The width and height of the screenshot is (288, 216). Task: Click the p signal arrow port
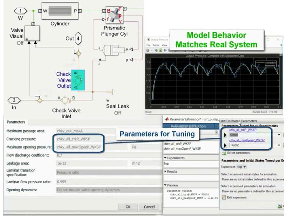click(131, 60)
